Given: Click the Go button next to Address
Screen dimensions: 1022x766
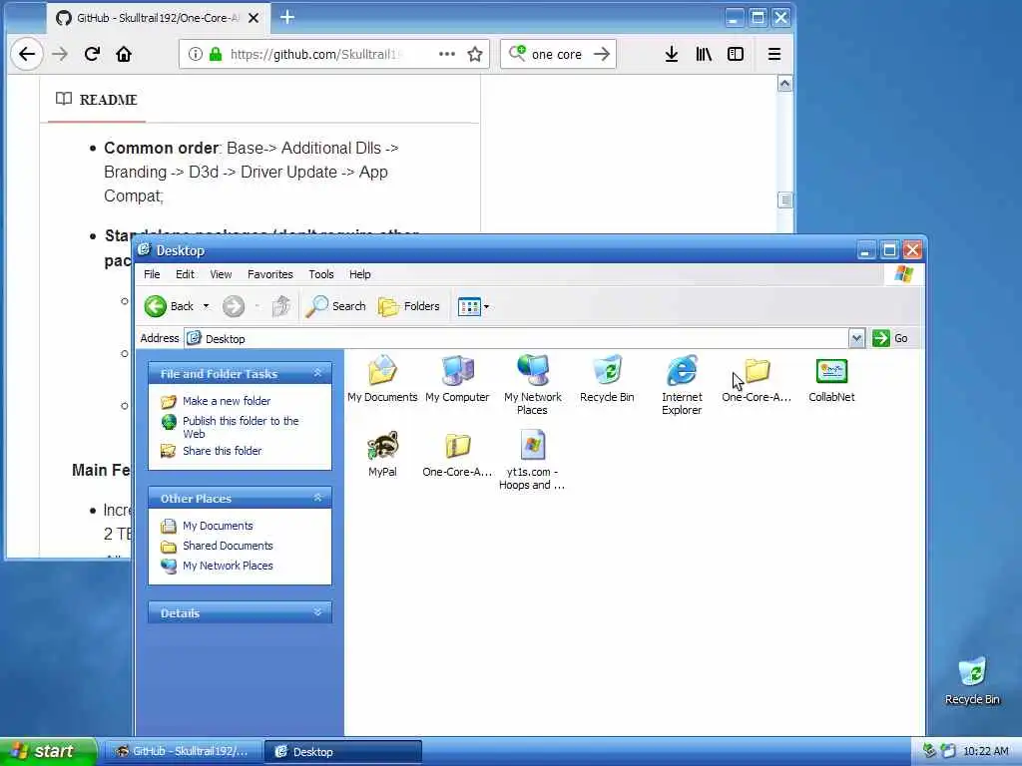Looking at the screenshot, I should click(x=890, y=338).
